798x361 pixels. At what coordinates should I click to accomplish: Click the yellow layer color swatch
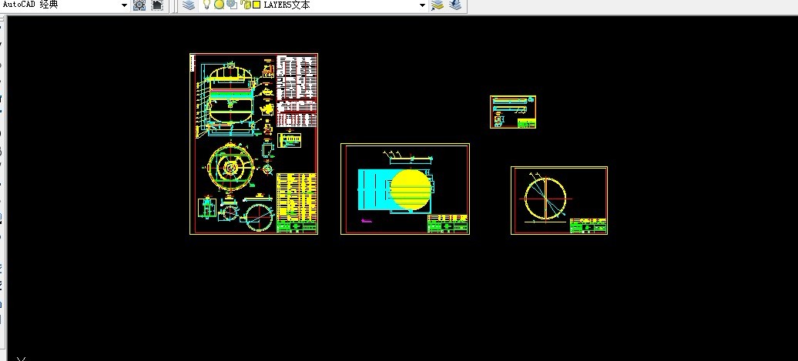click(257, 5)
